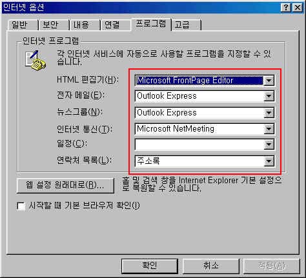Viewport: 306px width, 278px height.
Task: Expand the empty 일정 dropdown arrow
Action: [x=269, y=144]
